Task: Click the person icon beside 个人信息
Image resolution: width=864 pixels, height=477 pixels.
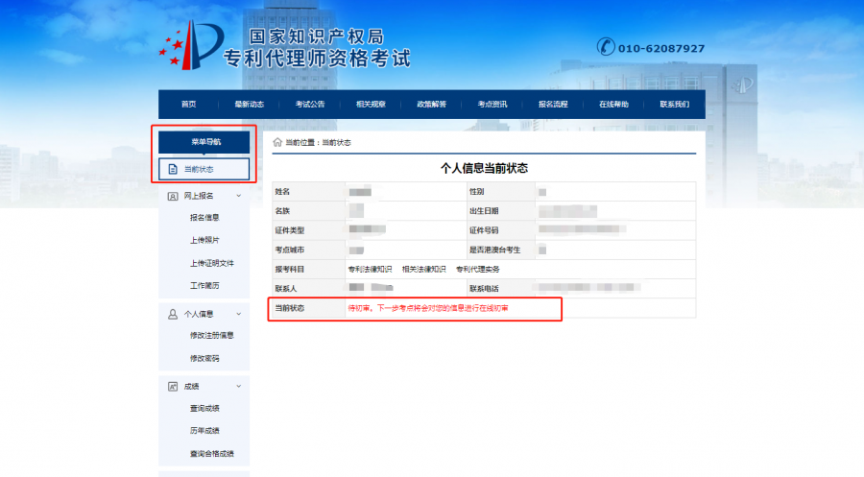Action: point(173,314)
